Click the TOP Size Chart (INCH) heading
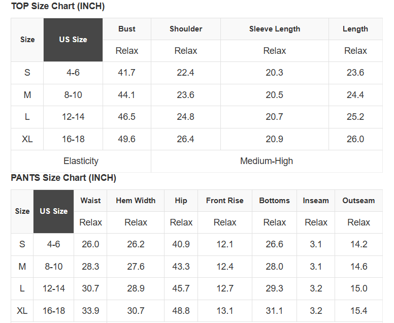This screenshot has width=394, height=323. click(58, 7)
